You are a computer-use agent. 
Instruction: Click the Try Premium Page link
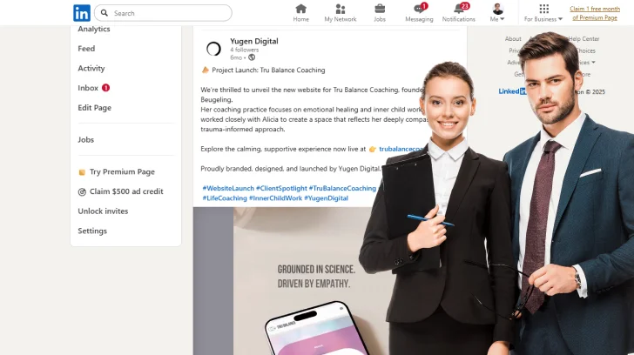tap(121, 172)
